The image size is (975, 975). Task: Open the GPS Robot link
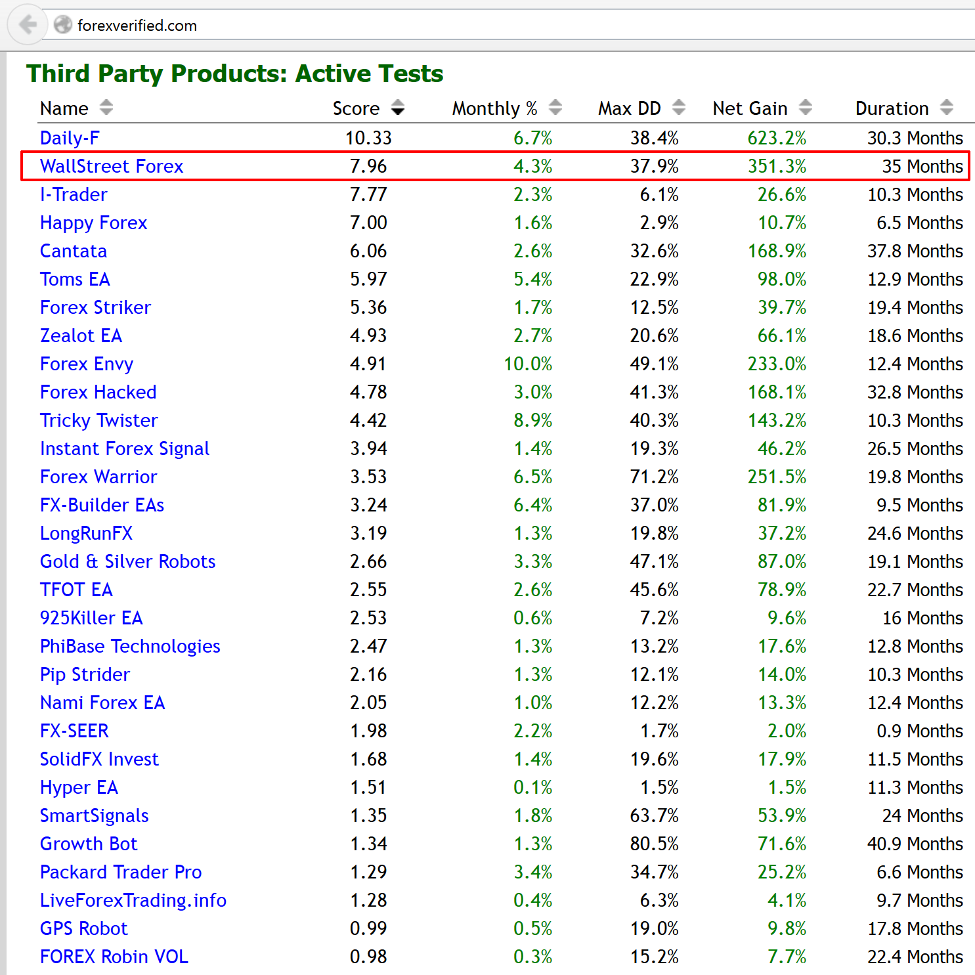(83, 928)
